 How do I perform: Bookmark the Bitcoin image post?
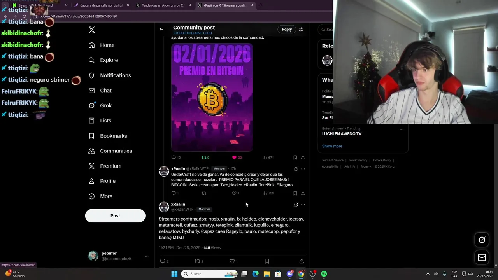pos(295,157)
